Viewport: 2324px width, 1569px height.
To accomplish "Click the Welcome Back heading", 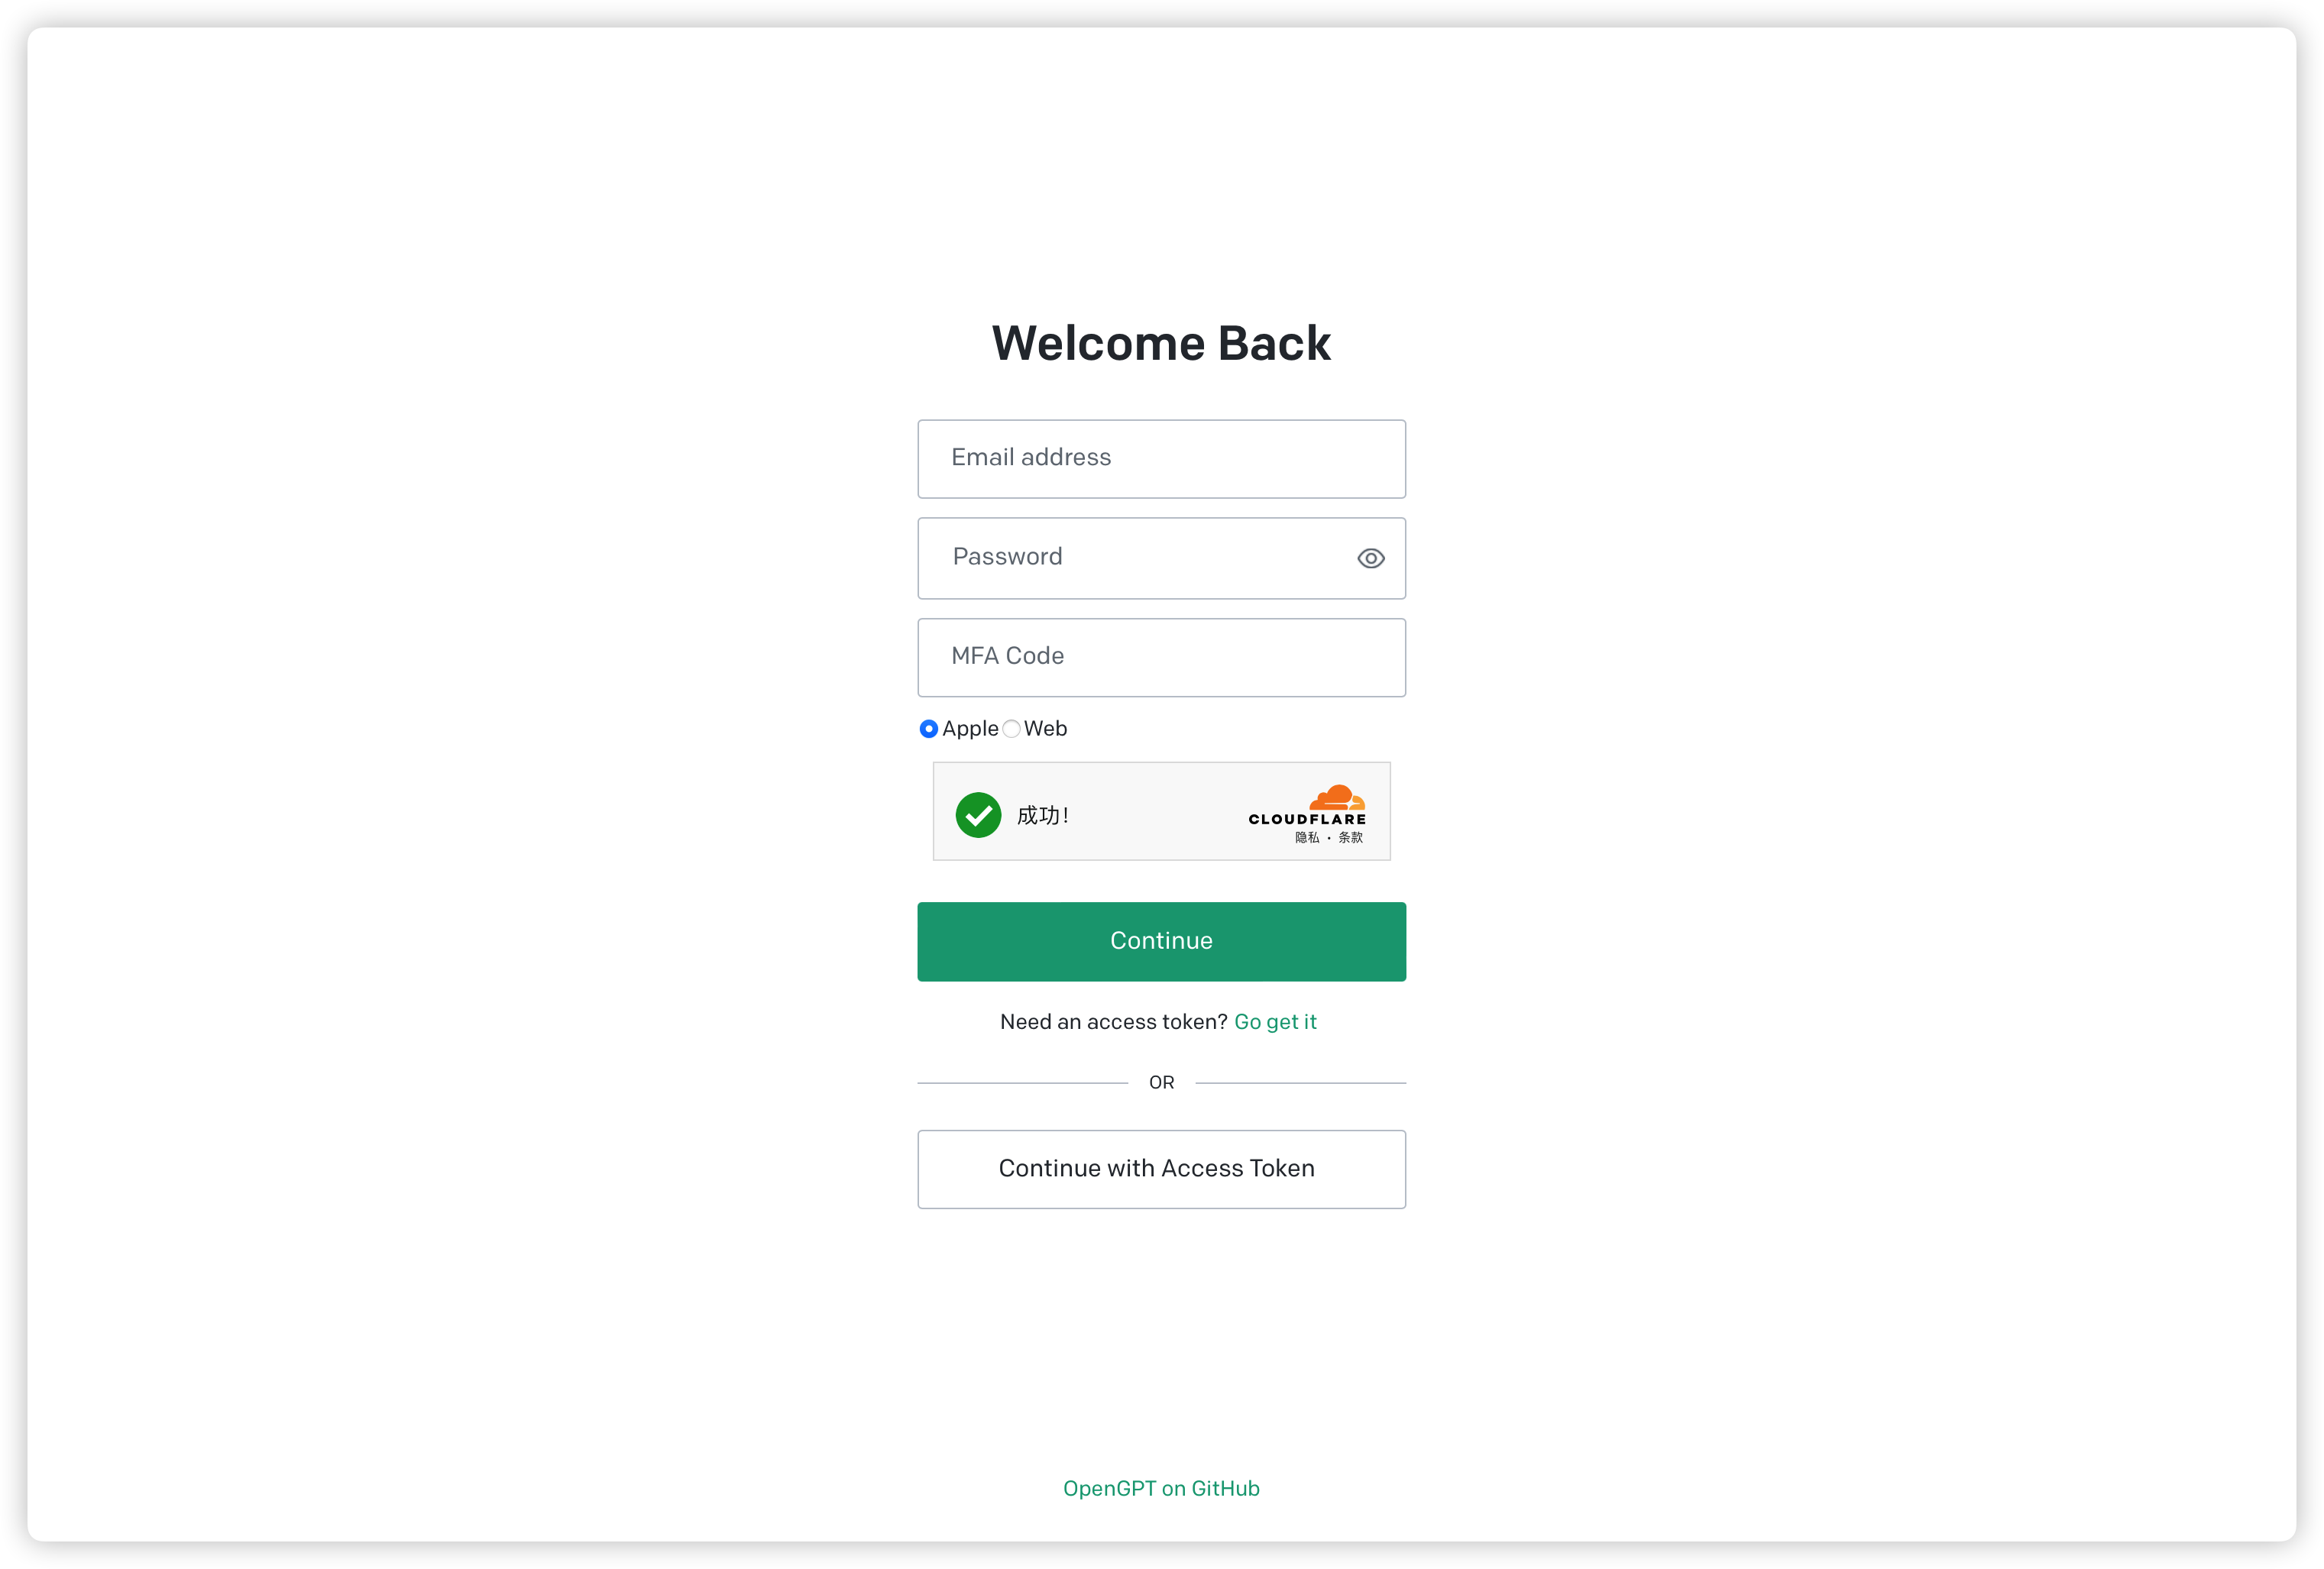I will pos(1161,343).
